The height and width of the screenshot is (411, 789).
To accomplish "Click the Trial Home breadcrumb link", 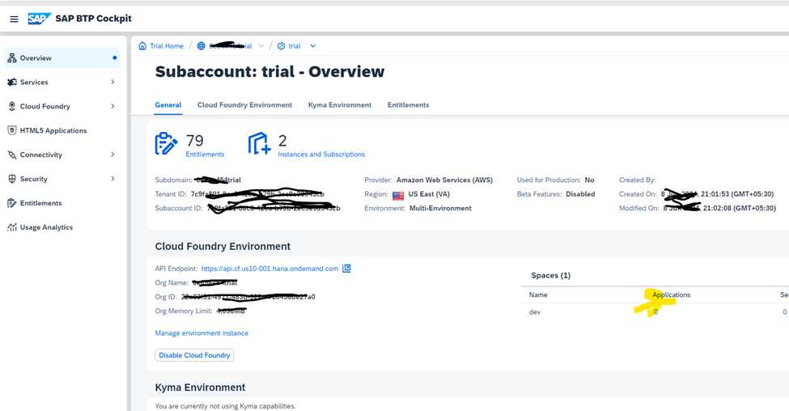I will tap(167, 46).
